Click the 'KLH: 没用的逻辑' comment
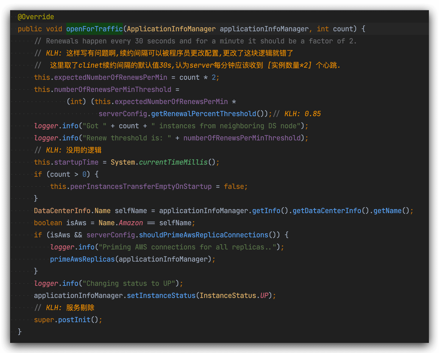Viewport: 439px width, 353px height. pyautogui.click(x=68, y=150)
